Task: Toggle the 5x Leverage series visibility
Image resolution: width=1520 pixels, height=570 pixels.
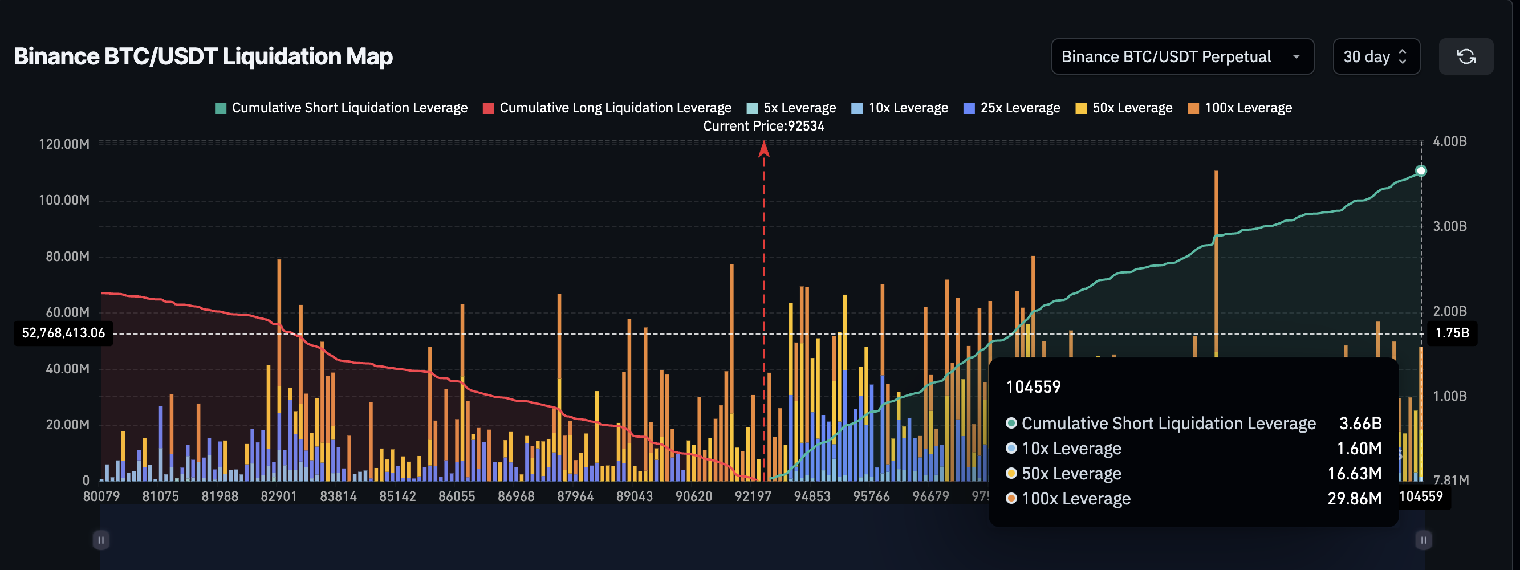Action: click(753, 107)
